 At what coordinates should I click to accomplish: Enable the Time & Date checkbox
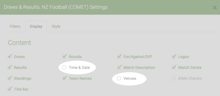coord(64,68)
